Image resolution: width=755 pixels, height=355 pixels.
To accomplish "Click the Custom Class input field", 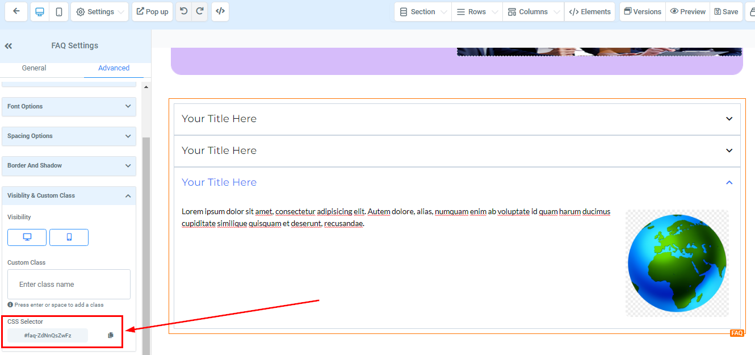I will [69, 284].
